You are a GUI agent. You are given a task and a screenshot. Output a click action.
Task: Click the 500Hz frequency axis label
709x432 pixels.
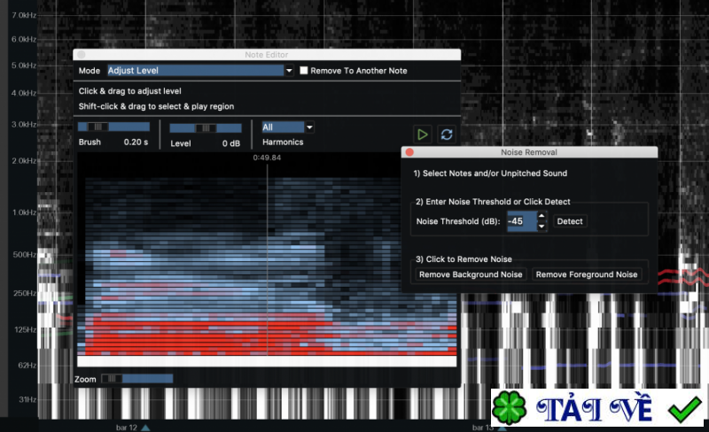click(x=25, y=254)
